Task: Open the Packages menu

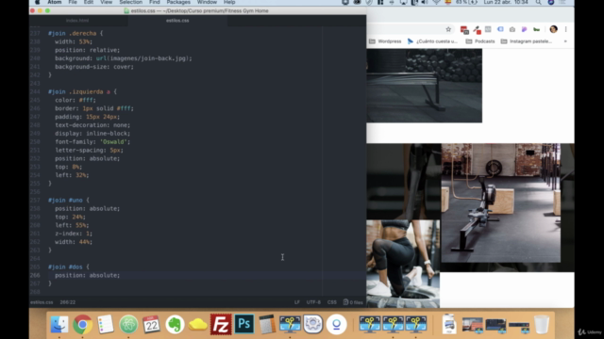Action: pyautogui.click(x=178, y=2)
